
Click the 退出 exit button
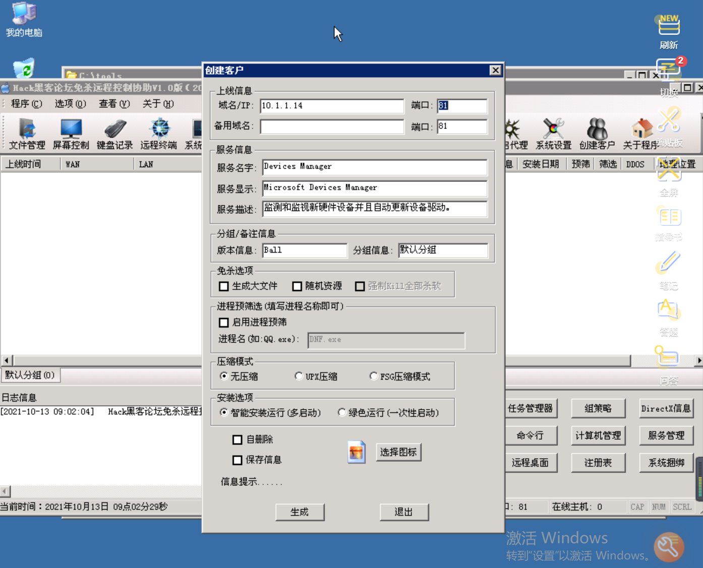pos(404,512)
